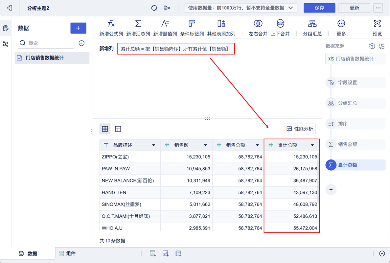
Task: Click the 条件标签列 flag icon
Action: (x=192, y=24)
